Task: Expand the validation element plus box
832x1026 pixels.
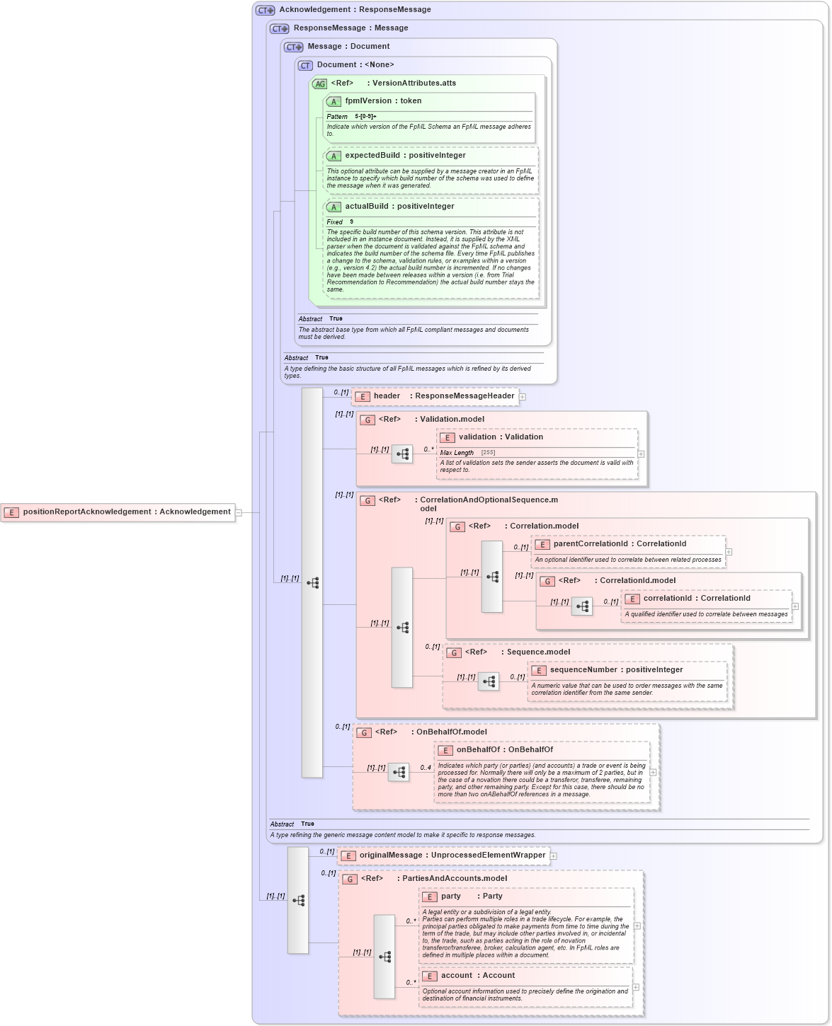Action: click(641, 454)
